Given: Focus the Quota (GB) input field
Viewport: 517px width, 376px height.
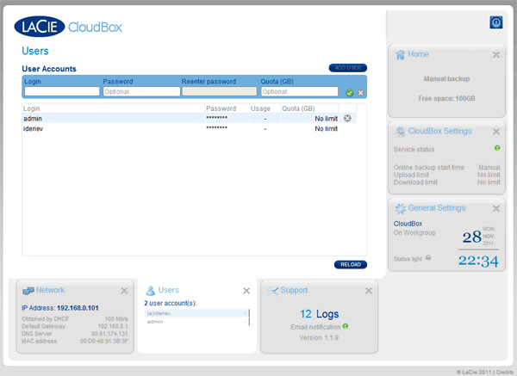Looking at the screenshot, I should tap(299, 91).
